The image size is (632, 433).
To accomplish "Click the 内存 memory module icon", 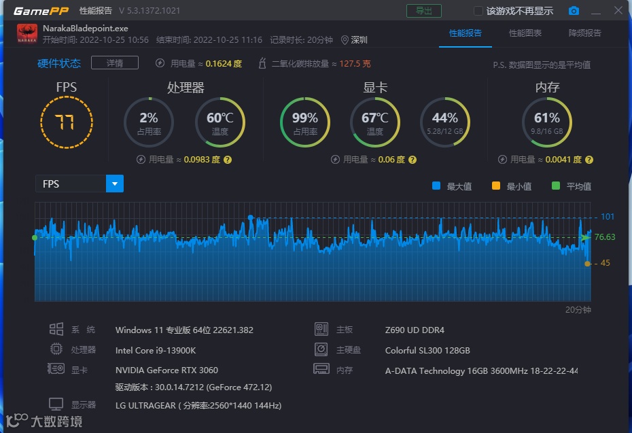I will 321,368.
